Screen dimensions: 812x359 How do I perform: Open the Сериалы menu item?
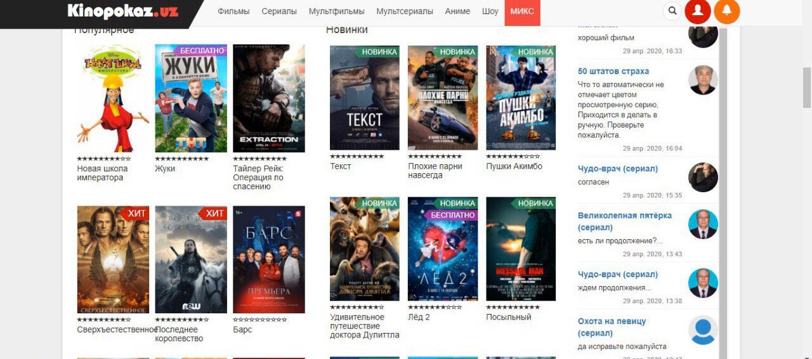point(279,11)
